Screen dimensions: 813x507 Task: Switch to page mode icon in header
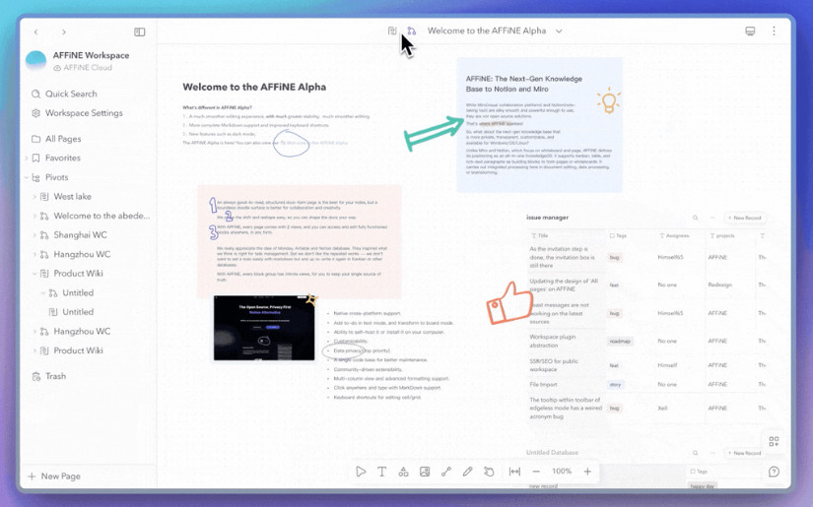392,32
